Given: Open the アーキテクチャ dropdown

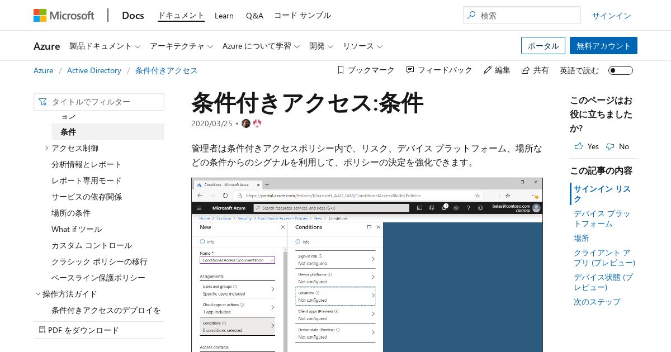Looking at the screenshot, I should 182,46.
